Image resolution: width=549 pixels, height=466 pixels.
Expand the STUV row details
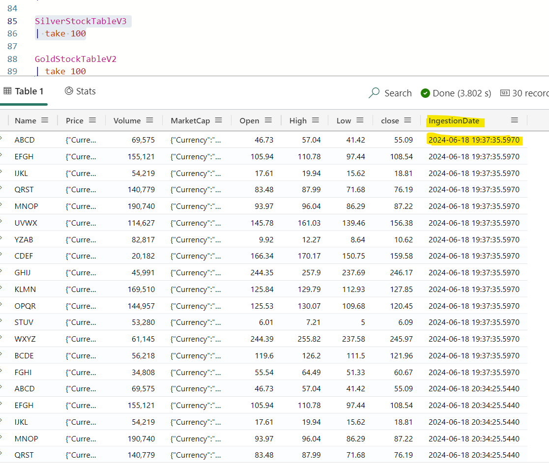click(2, 322)
